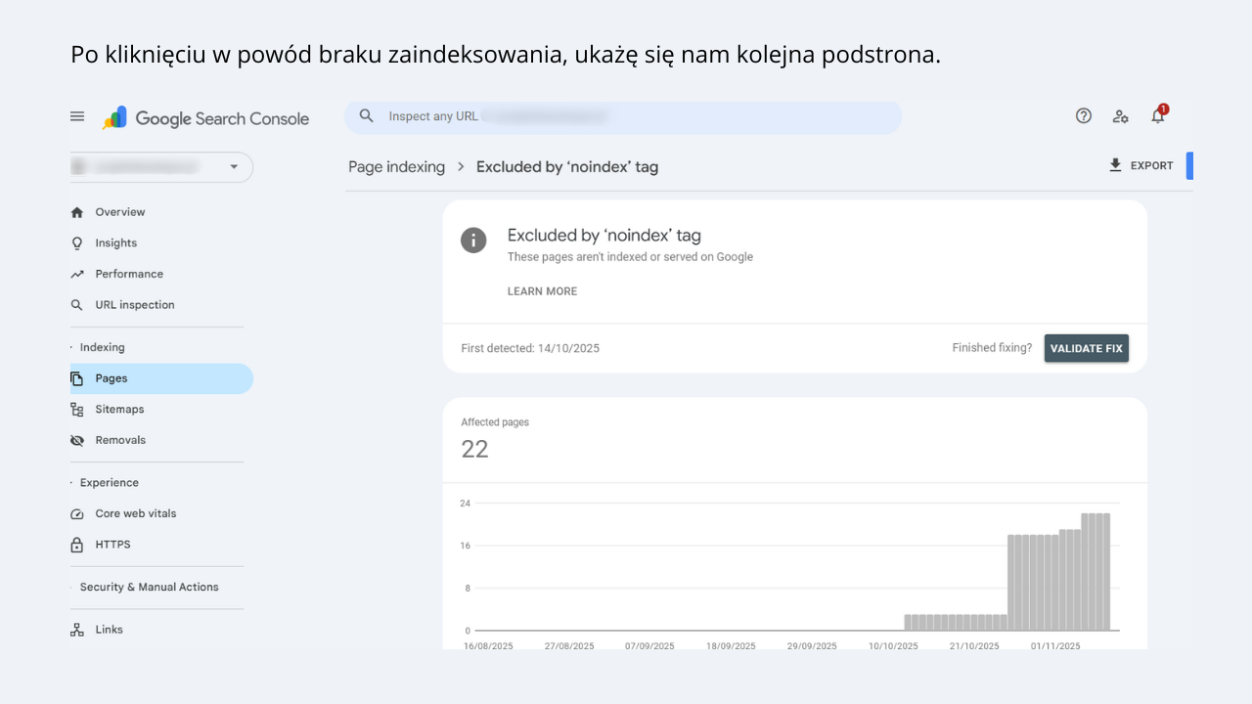The height and width of the screenshot is (704, 1252).
Task: Open the Help question mark icon
Action: pos(1084,115)
